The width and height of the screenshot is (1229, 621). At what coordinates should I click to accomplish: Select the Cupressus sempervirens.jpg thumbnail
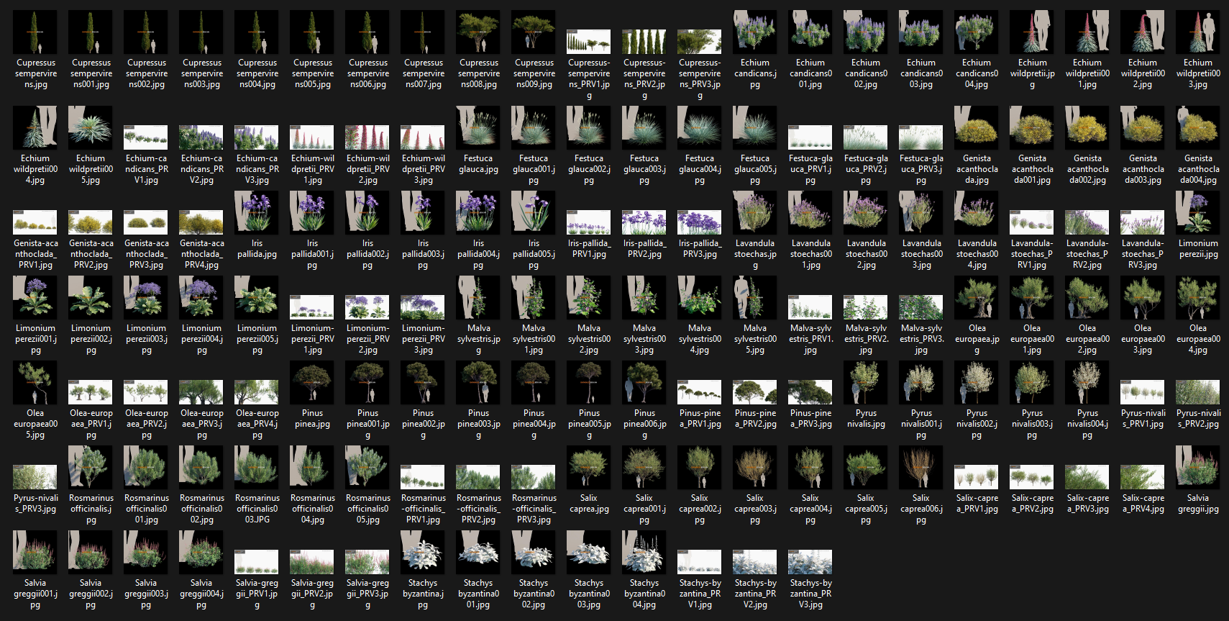click(x=35, y=32)
